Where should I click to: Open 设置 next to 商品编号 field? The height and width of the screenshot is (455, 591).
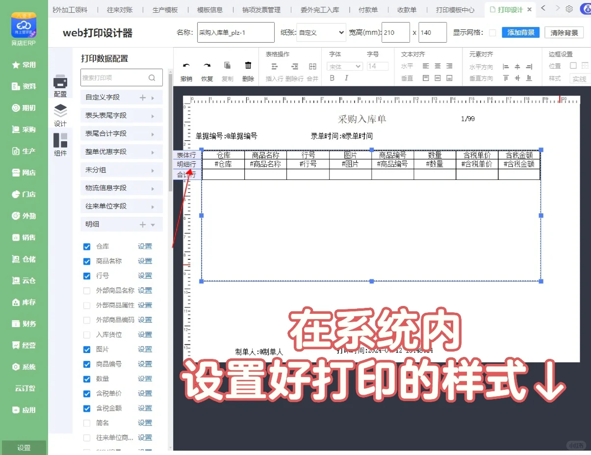[145, 364]
